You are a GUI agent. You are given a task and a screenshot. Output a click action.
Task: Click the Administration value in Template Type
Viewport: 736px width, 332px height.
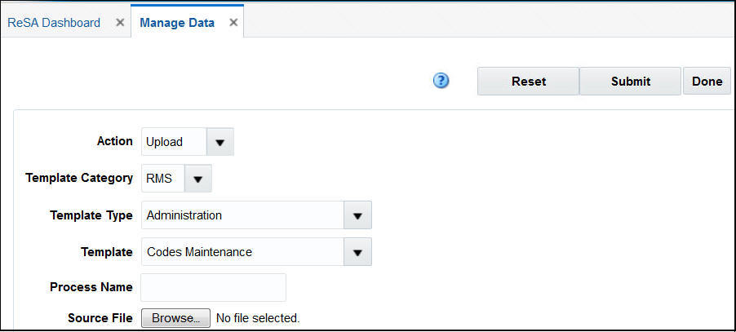click(x=242, y=216)
